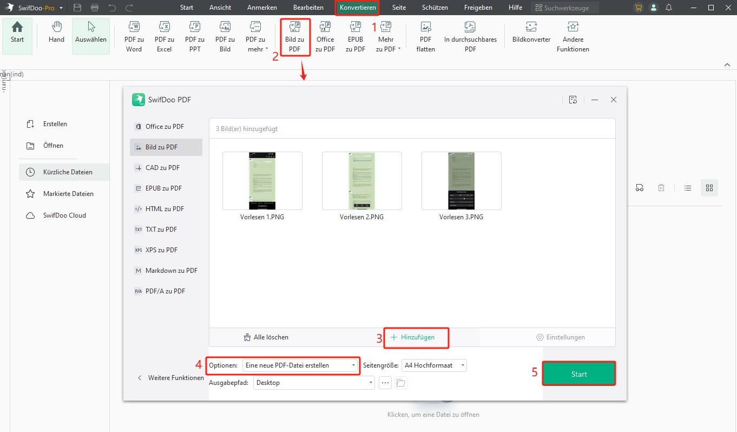Click the Redo arrow icon
Viewport: 737px width, 432px height.
(129, 8)
